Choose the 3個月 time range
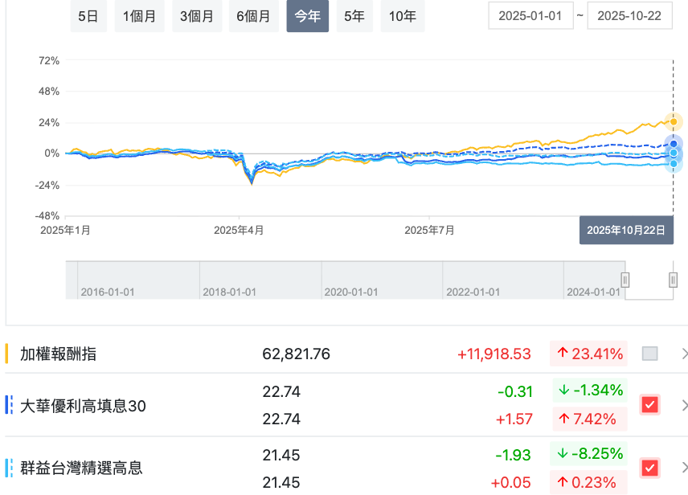 (x=197, y=17)
